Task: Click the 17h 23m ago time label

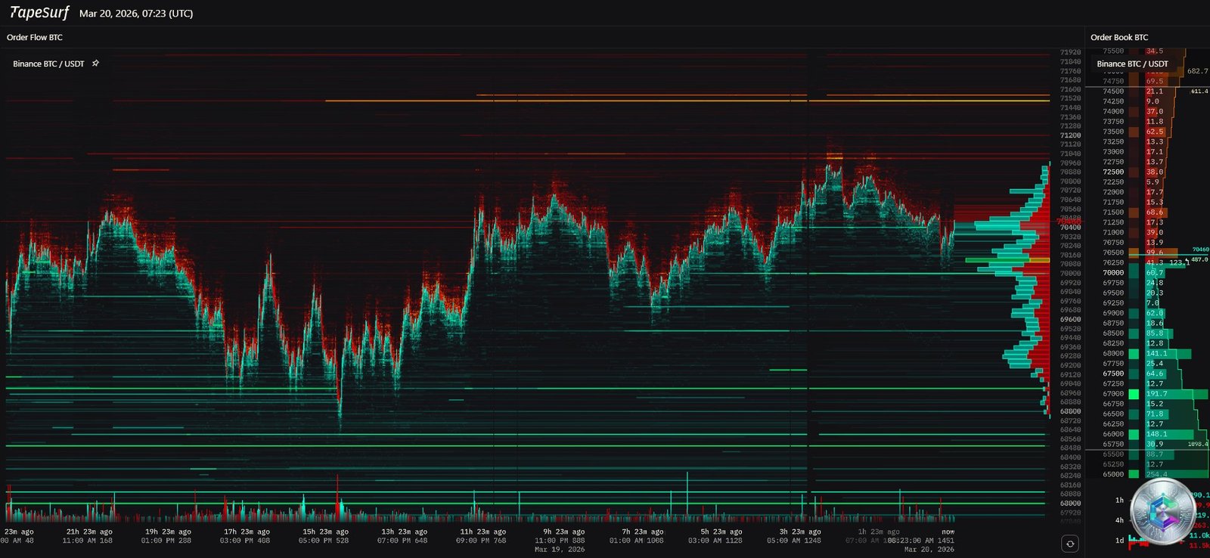Action: tap(247, 532)
